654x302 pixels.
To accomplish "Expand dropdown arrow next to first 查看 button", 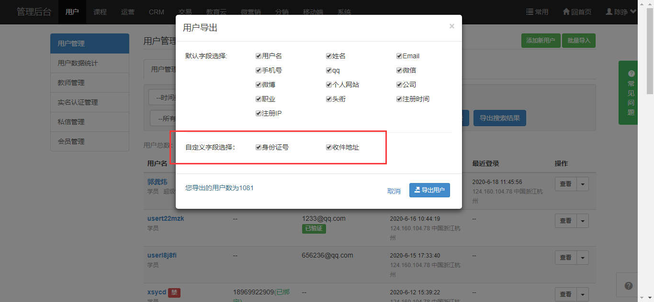I will (583, 184).
